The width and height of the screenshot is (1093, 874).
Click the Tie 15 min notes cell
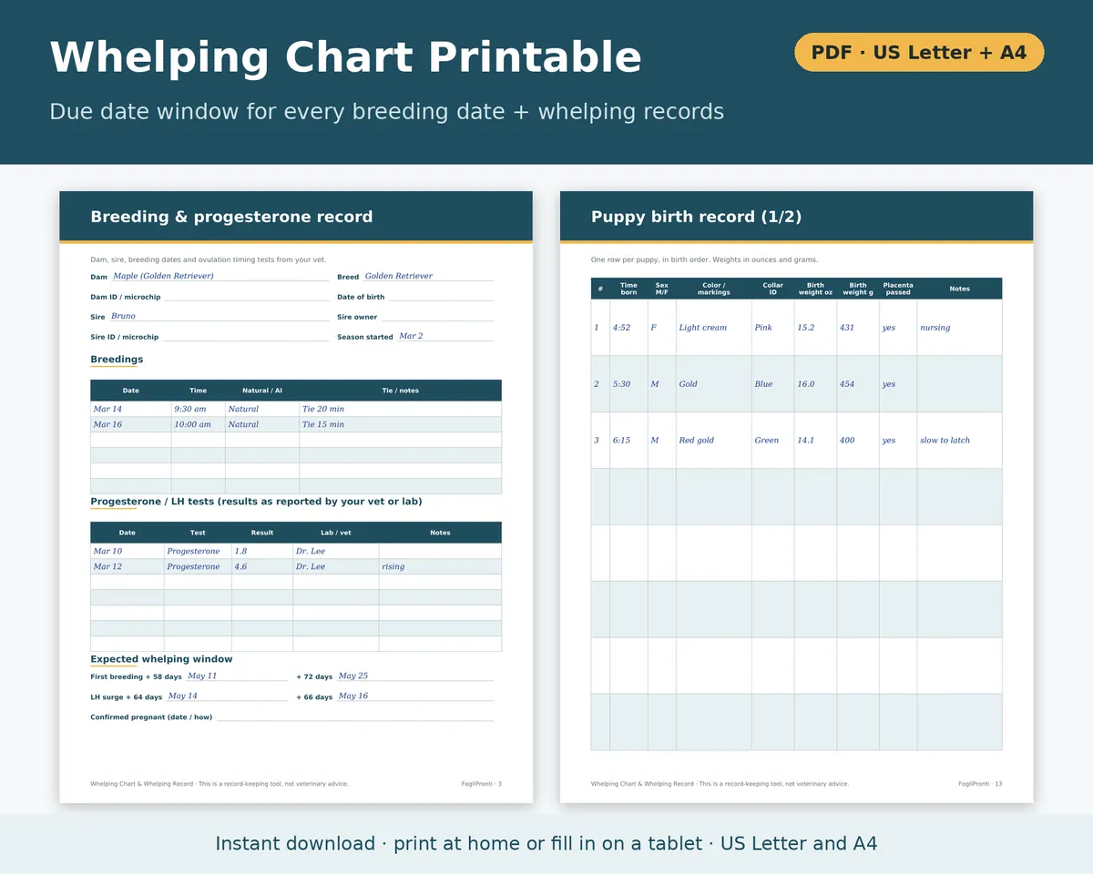point(400,424)
